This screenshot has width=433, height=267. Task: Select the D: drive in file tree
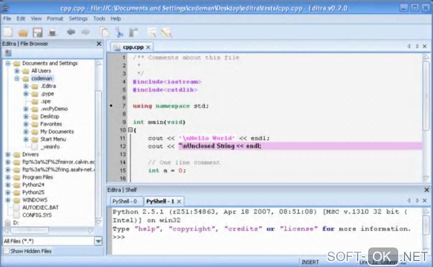[x=16, y=223]
